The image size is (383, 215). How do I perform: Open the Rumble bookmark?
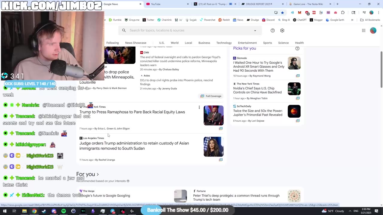pos(115,20)
